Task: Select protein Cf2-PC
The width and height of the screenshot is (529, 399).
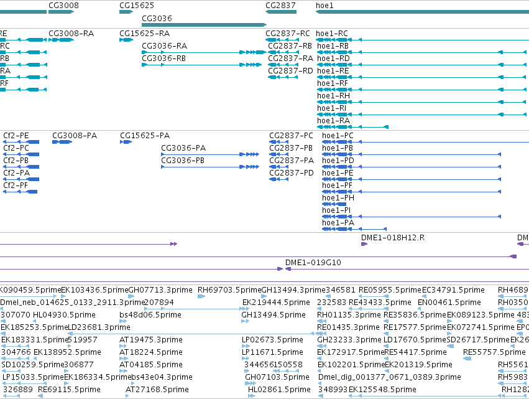Action: click(16, 148)
